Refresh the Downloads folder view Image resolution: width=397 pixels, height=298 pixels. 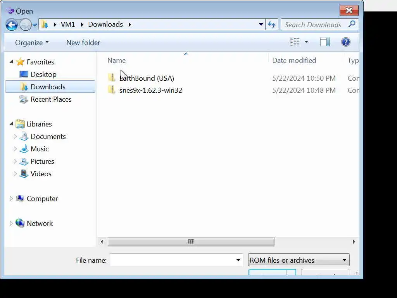click(272, 24)
